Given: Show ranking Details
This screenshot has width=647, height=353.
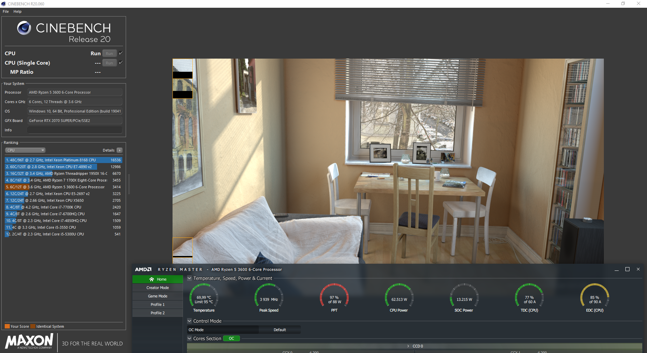Looking at the screenshot, I should [x=120, y=150].
